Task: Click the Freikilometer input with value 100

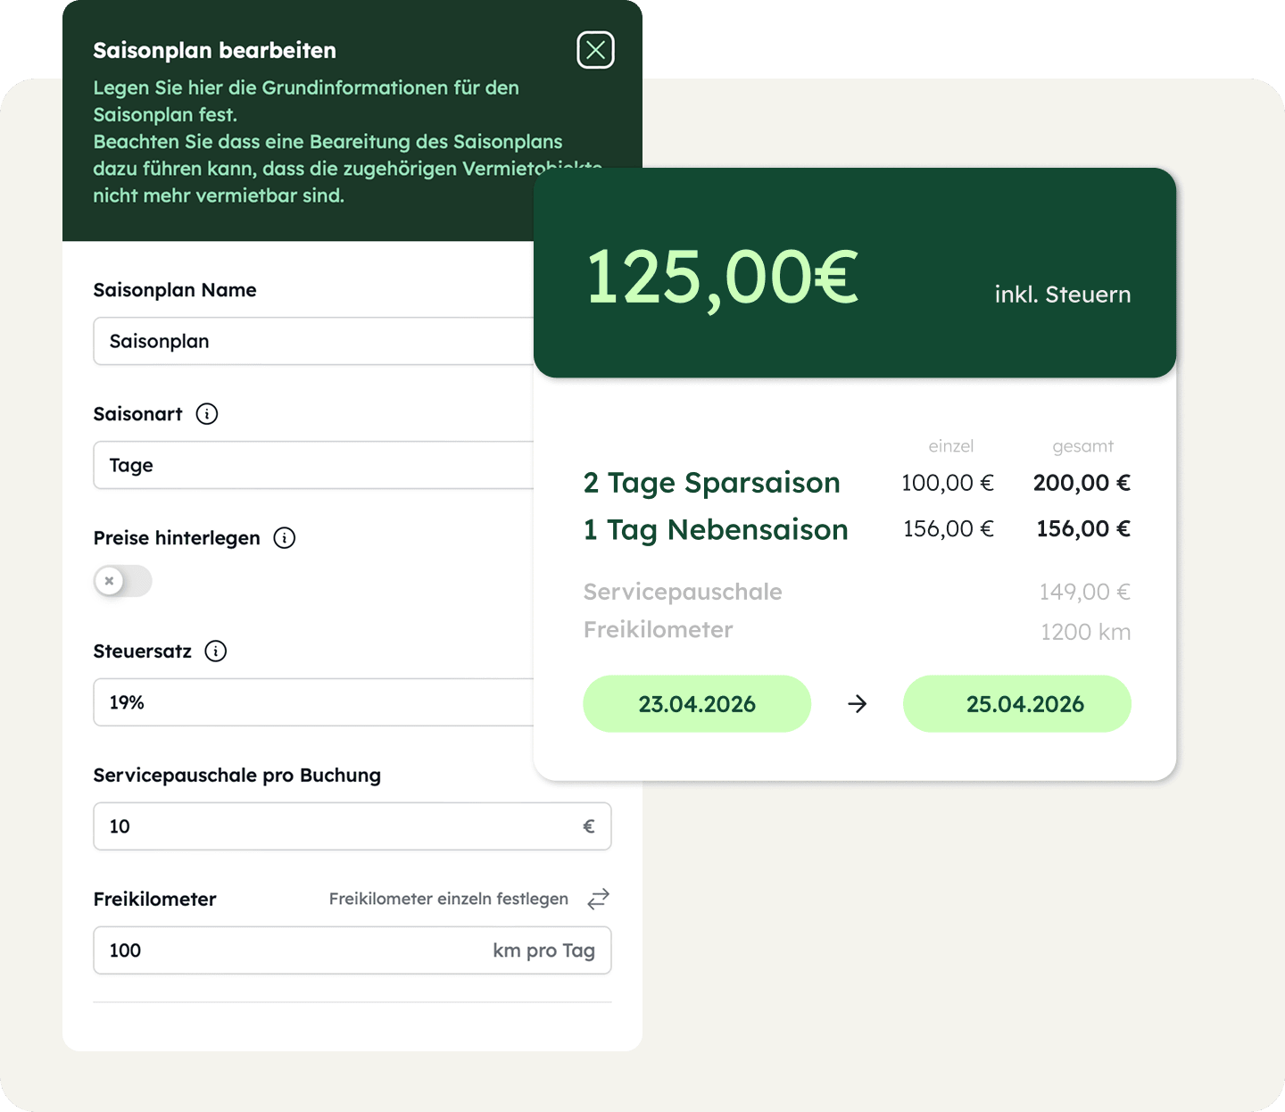Action: (294, 950)
